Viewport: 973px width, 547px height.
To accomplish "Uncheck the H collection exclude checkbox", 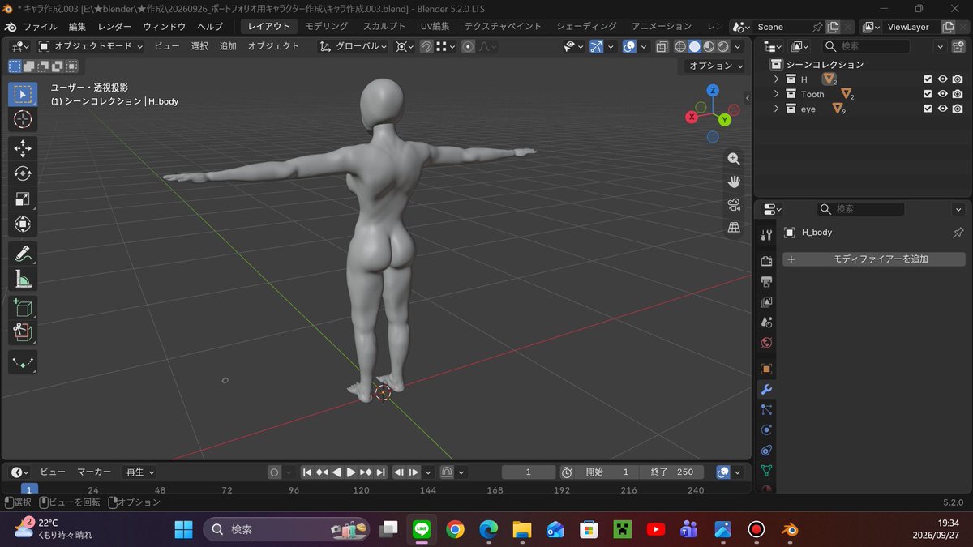I will point(928,79).
